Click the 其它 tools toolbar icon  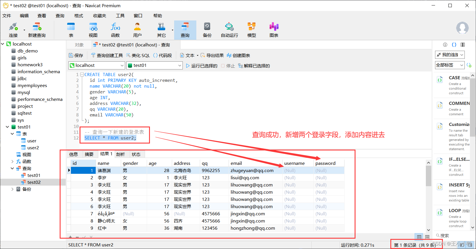point(161,30)
